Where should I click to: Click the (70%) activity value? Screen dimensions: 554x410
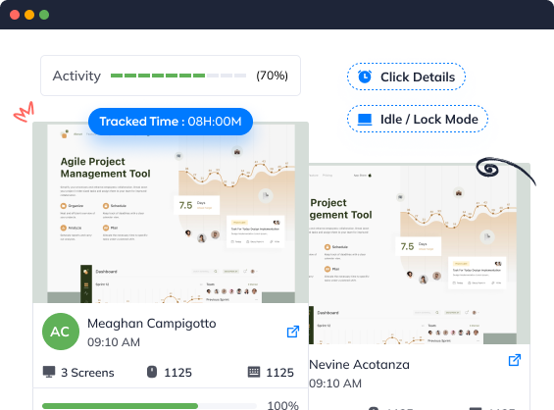[272, 76]
